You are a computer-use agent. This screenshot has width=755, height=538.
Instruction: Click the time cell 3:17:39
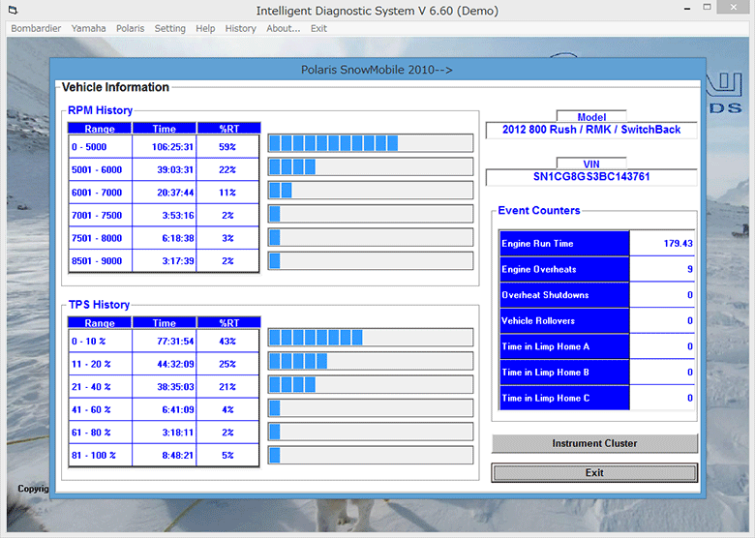tap(165, 261)
